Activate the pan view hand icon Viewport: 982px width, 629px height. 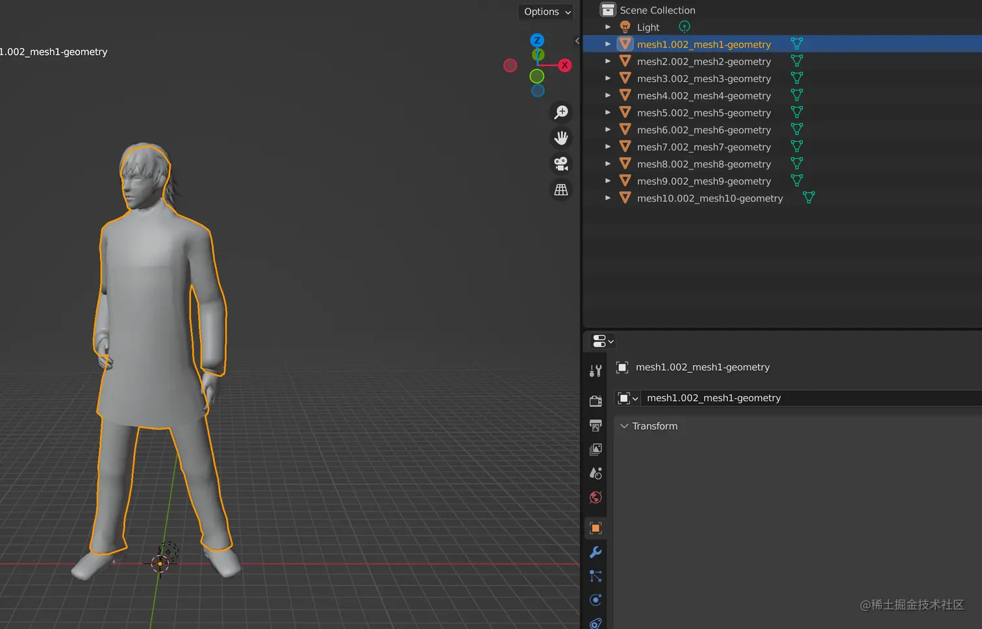[561, 138]
